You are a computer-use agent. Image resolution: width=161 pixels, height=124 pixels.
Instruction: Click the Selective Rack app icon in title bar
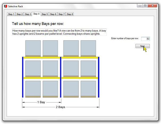(6, 6)
